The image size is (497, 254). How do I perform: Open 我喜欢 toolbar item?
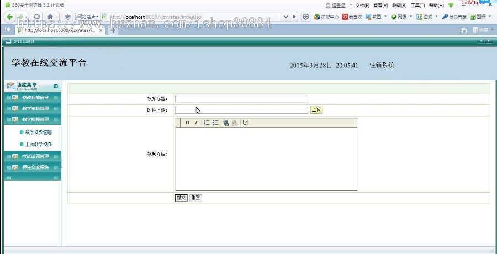click(x=352, y=17)
